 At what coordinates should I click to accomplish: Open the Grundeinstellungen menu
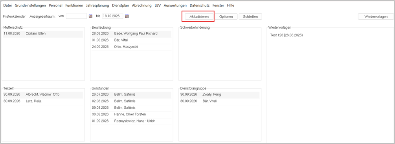point(30,5)
